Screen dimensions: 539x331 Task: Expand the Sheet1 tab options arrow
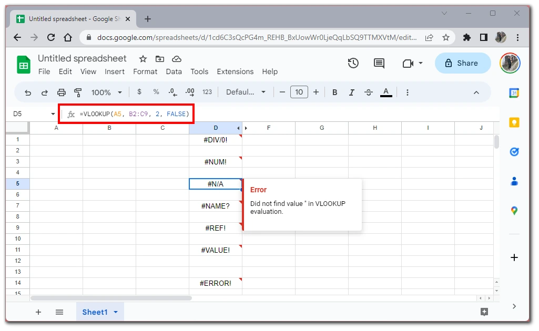[116, 312]
